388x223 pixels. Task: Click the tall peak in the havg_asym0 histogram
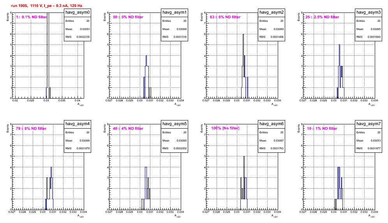pyautogui.click(x=48, y=55)
